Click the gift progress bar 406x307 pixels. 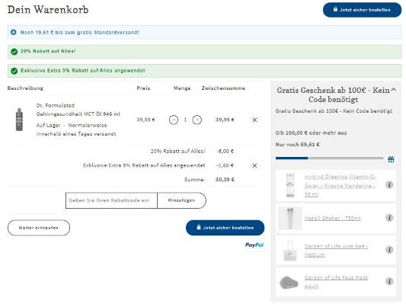(x=329, y=158)
